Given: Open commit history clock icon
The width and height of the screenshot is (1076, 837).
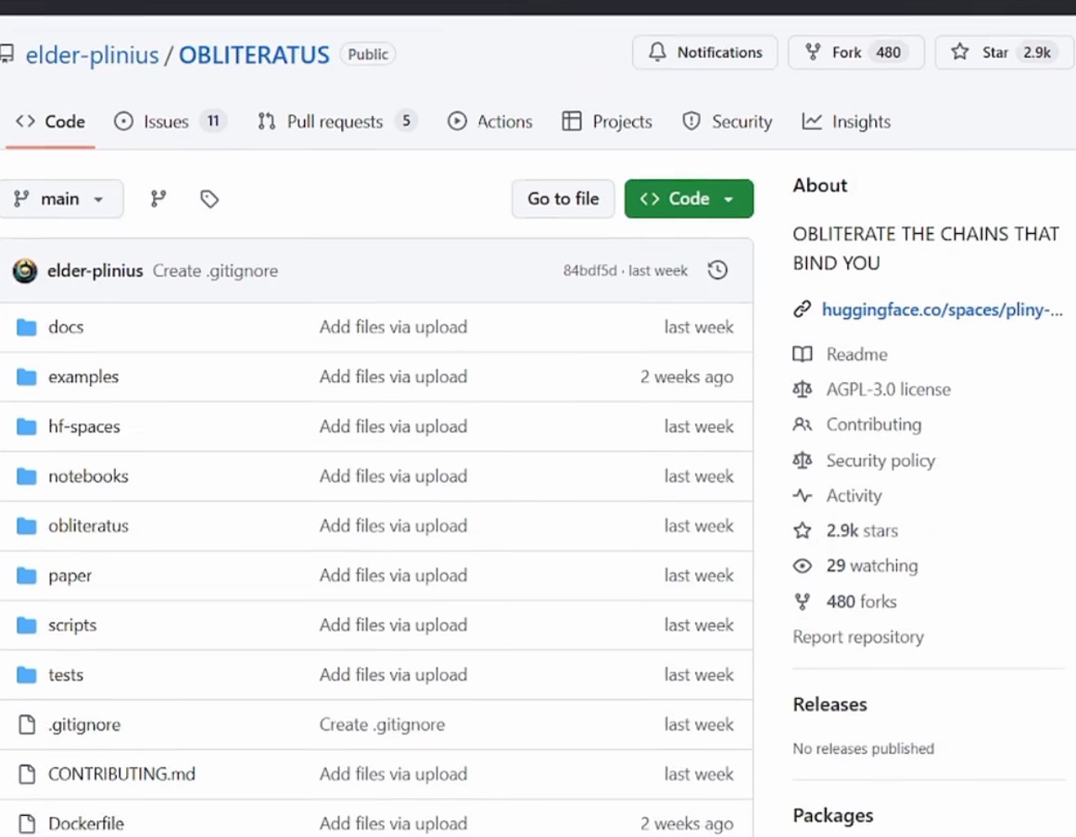Looking at the screenshot, I should point(717,270).
